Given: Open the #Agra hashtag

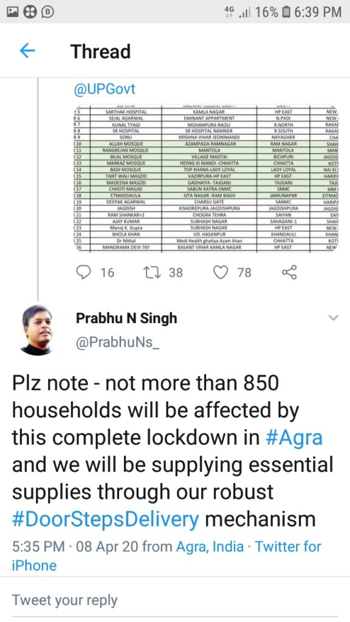Looking at the screenshot, I should point(293,437).
